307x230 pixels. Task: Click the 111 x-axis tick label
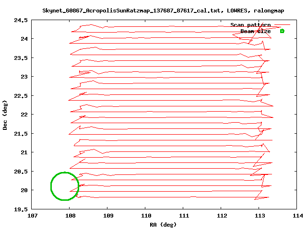(x=184, y=216)
